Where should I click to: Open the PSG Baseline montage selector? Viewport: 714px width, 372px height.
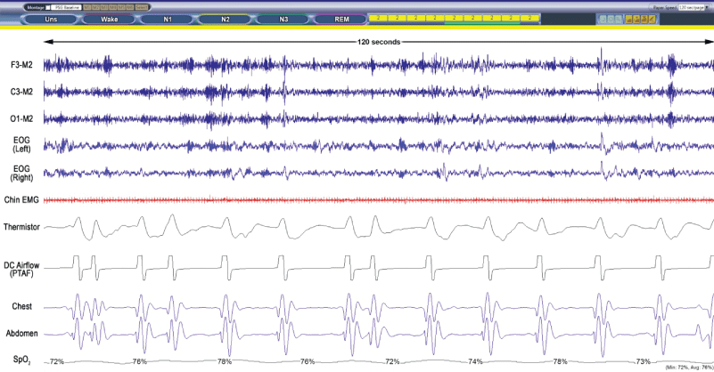(66, 7)
